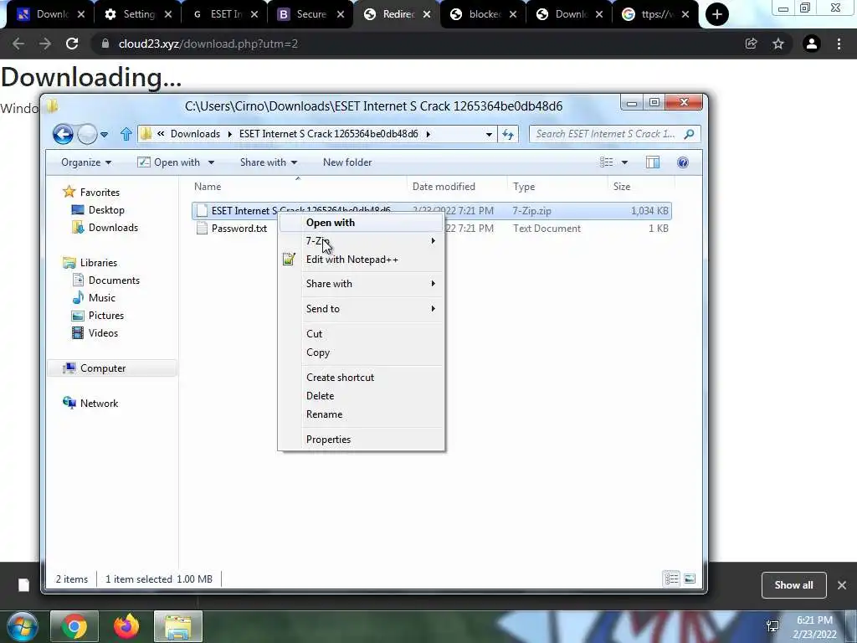Click Firefox icon in taskbar
Viewport: 857px width, 643px height.
click(x=126, y=626)
